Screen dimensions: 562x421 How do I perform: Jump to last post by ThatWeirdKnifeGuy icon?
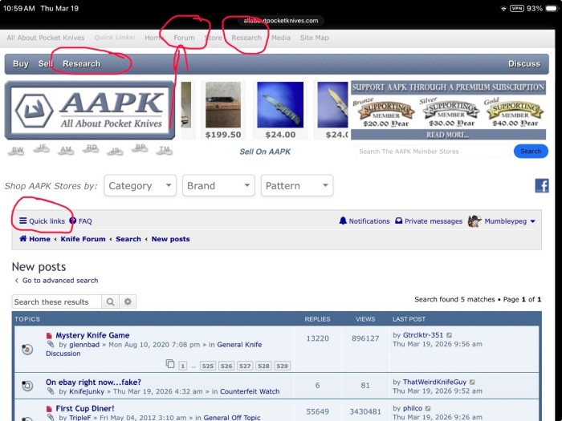(472, 383)
